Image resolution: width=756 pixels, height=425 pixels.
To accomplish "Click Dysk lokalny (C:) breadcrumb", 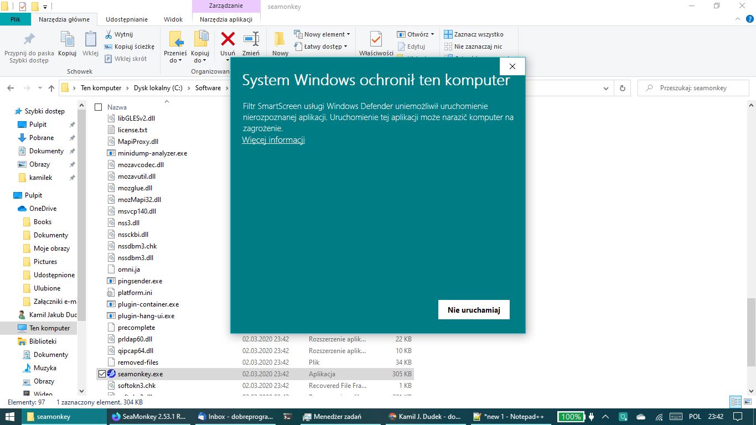I will [x=158, y=88].
